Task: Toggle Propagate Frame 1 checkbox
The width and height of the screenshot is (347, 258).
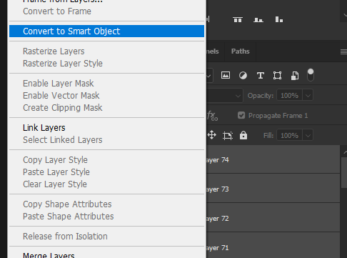Action: [x=241, y=116]
